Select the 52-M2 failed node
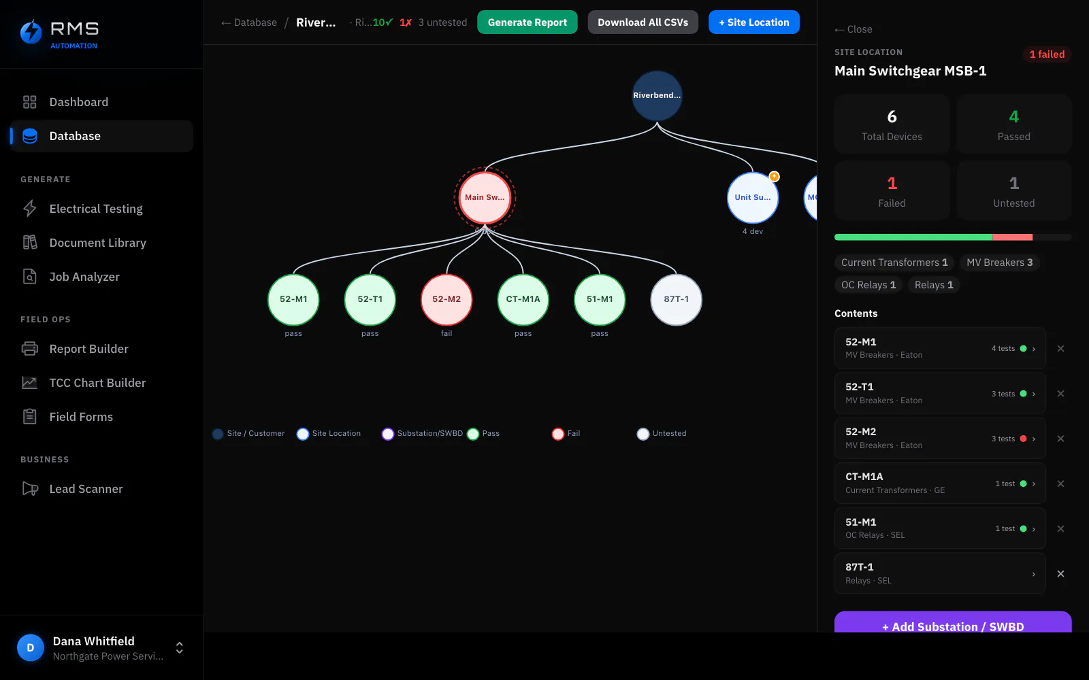 click(x=446, y=300)
